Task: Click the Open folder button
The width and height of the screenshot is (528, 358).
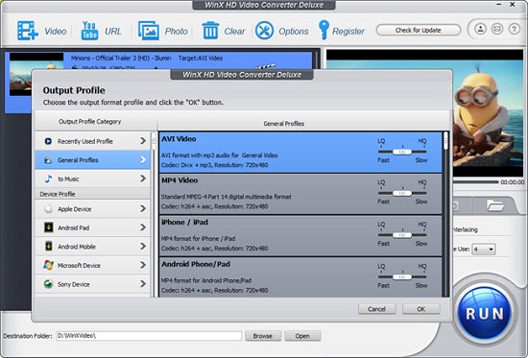Action: [302, 336]
